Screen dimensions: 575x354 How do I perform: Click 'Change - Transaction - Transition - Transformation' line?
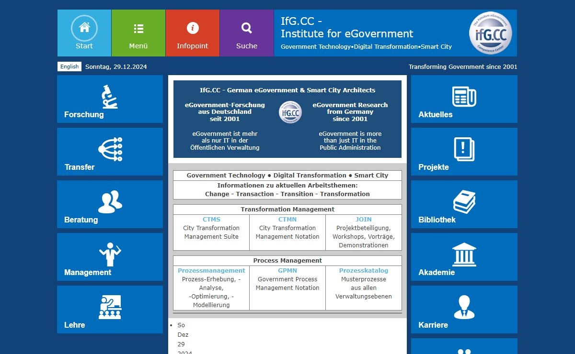[x=287, y=194]
